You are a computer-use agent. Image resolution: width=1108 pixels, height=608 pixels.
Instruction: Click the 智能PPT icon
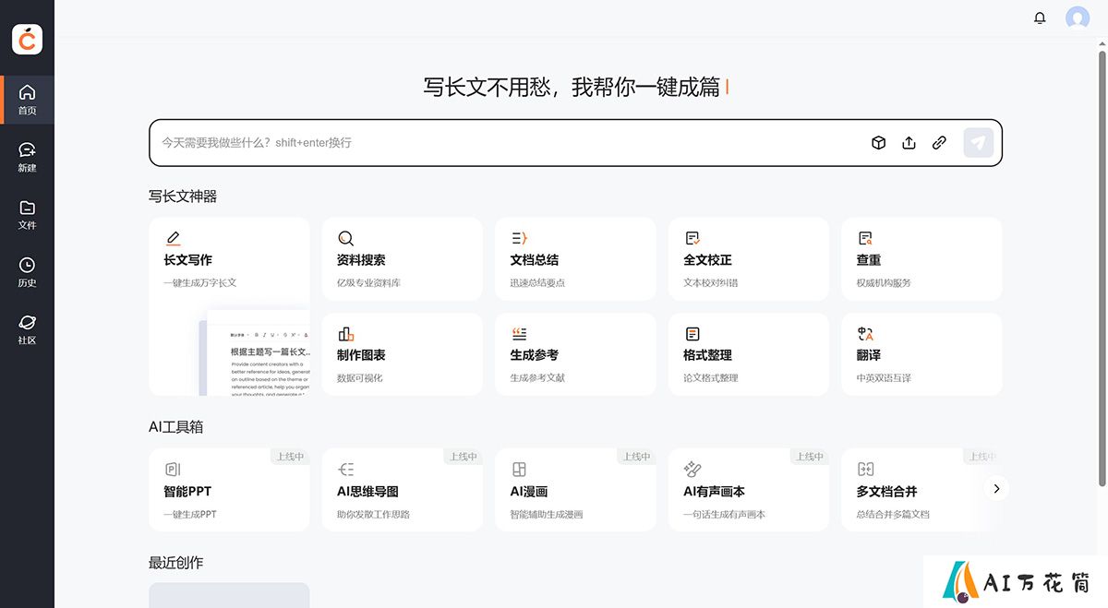173,470
